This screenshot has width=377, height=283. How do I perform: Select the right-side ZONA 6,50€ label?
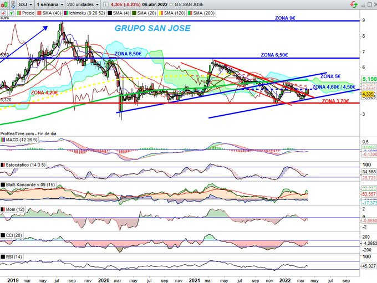274,55
